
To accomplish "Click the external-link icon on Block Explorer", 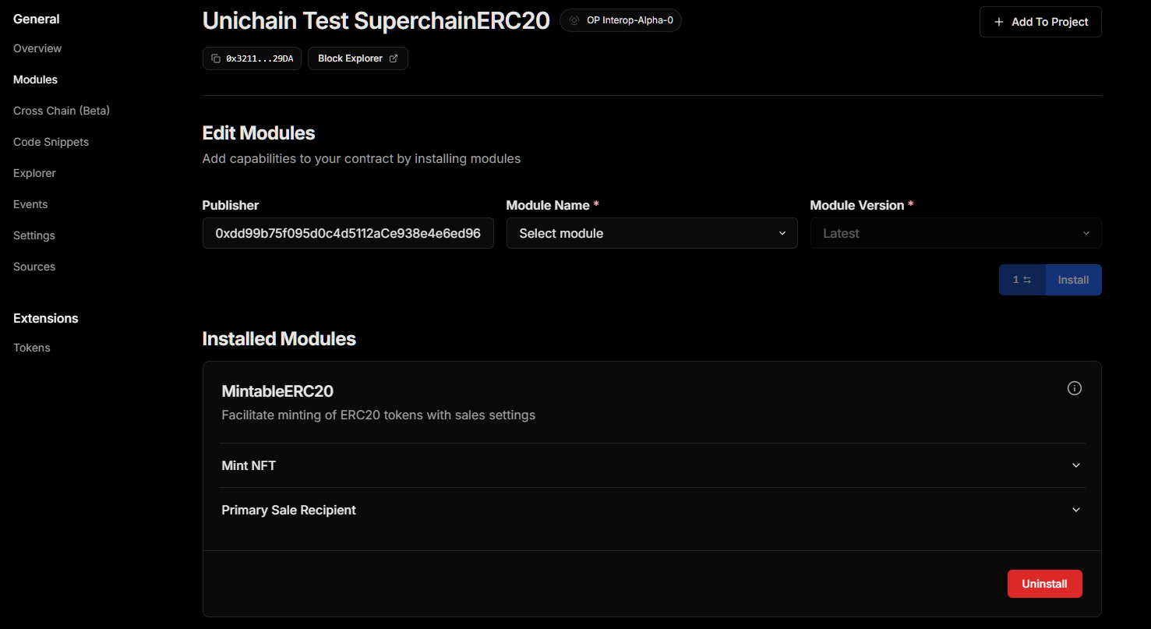I will [394, 58].
